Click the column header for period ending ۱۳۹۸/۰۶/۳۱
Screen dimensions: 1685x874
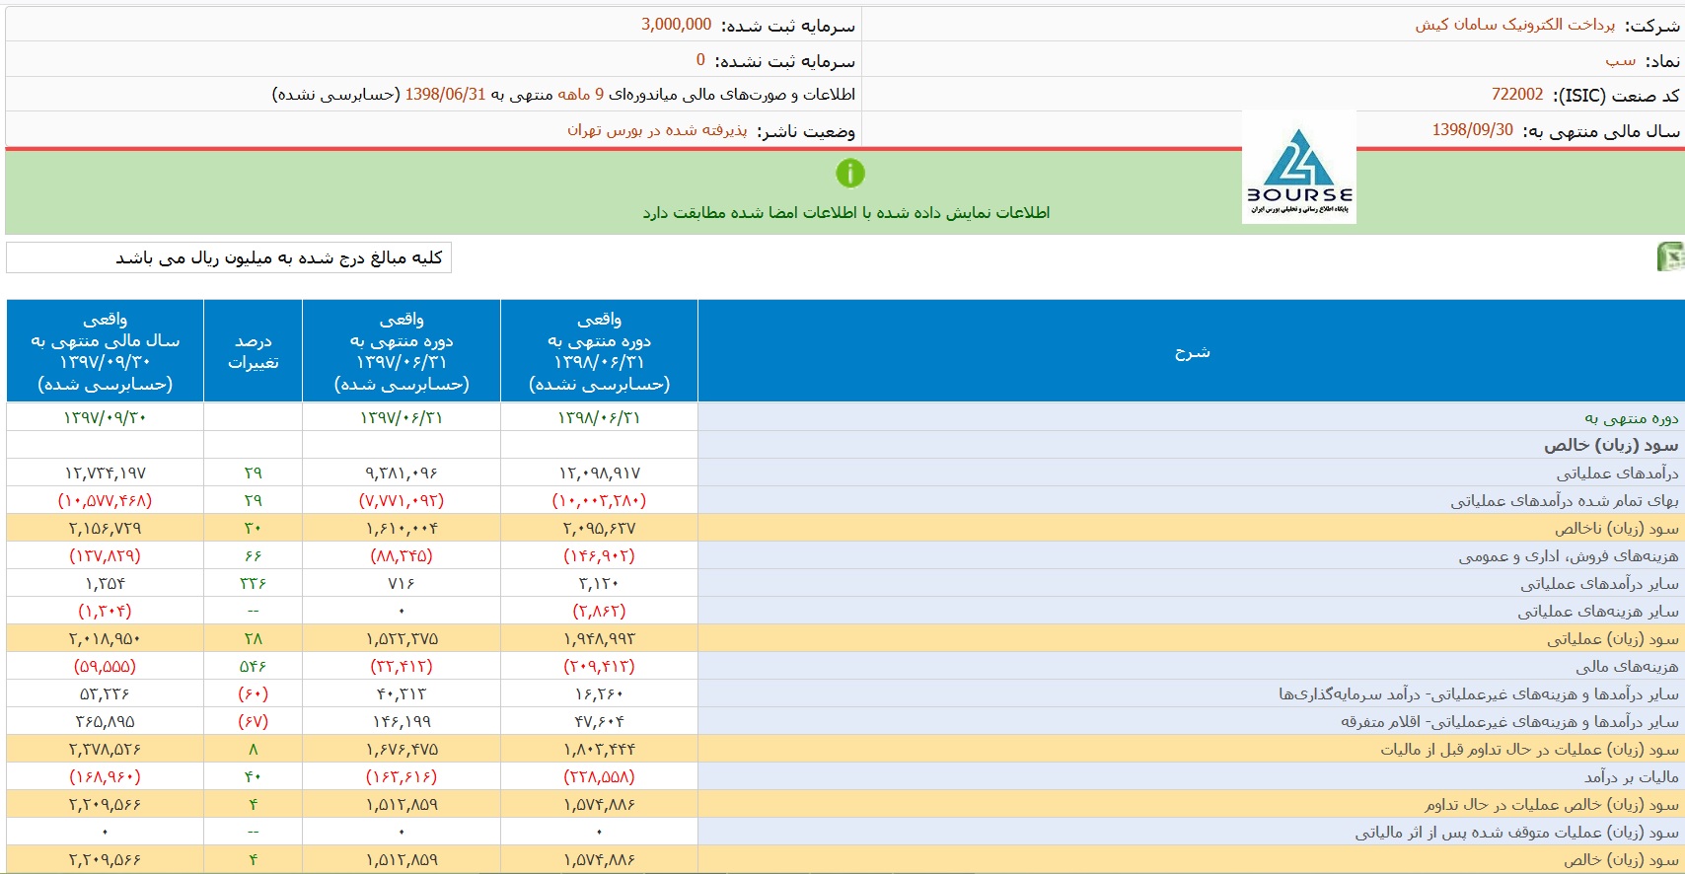599,352
